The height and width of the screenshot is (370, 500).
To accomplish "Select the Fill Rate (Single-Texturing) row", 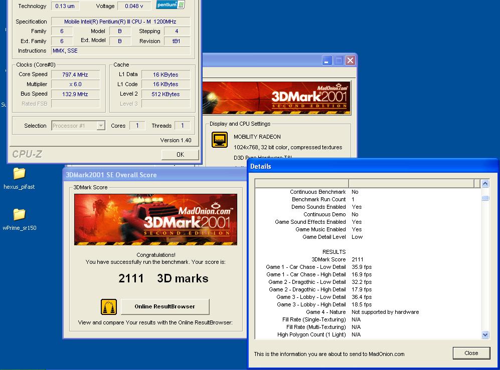I will tap(368, 319).
